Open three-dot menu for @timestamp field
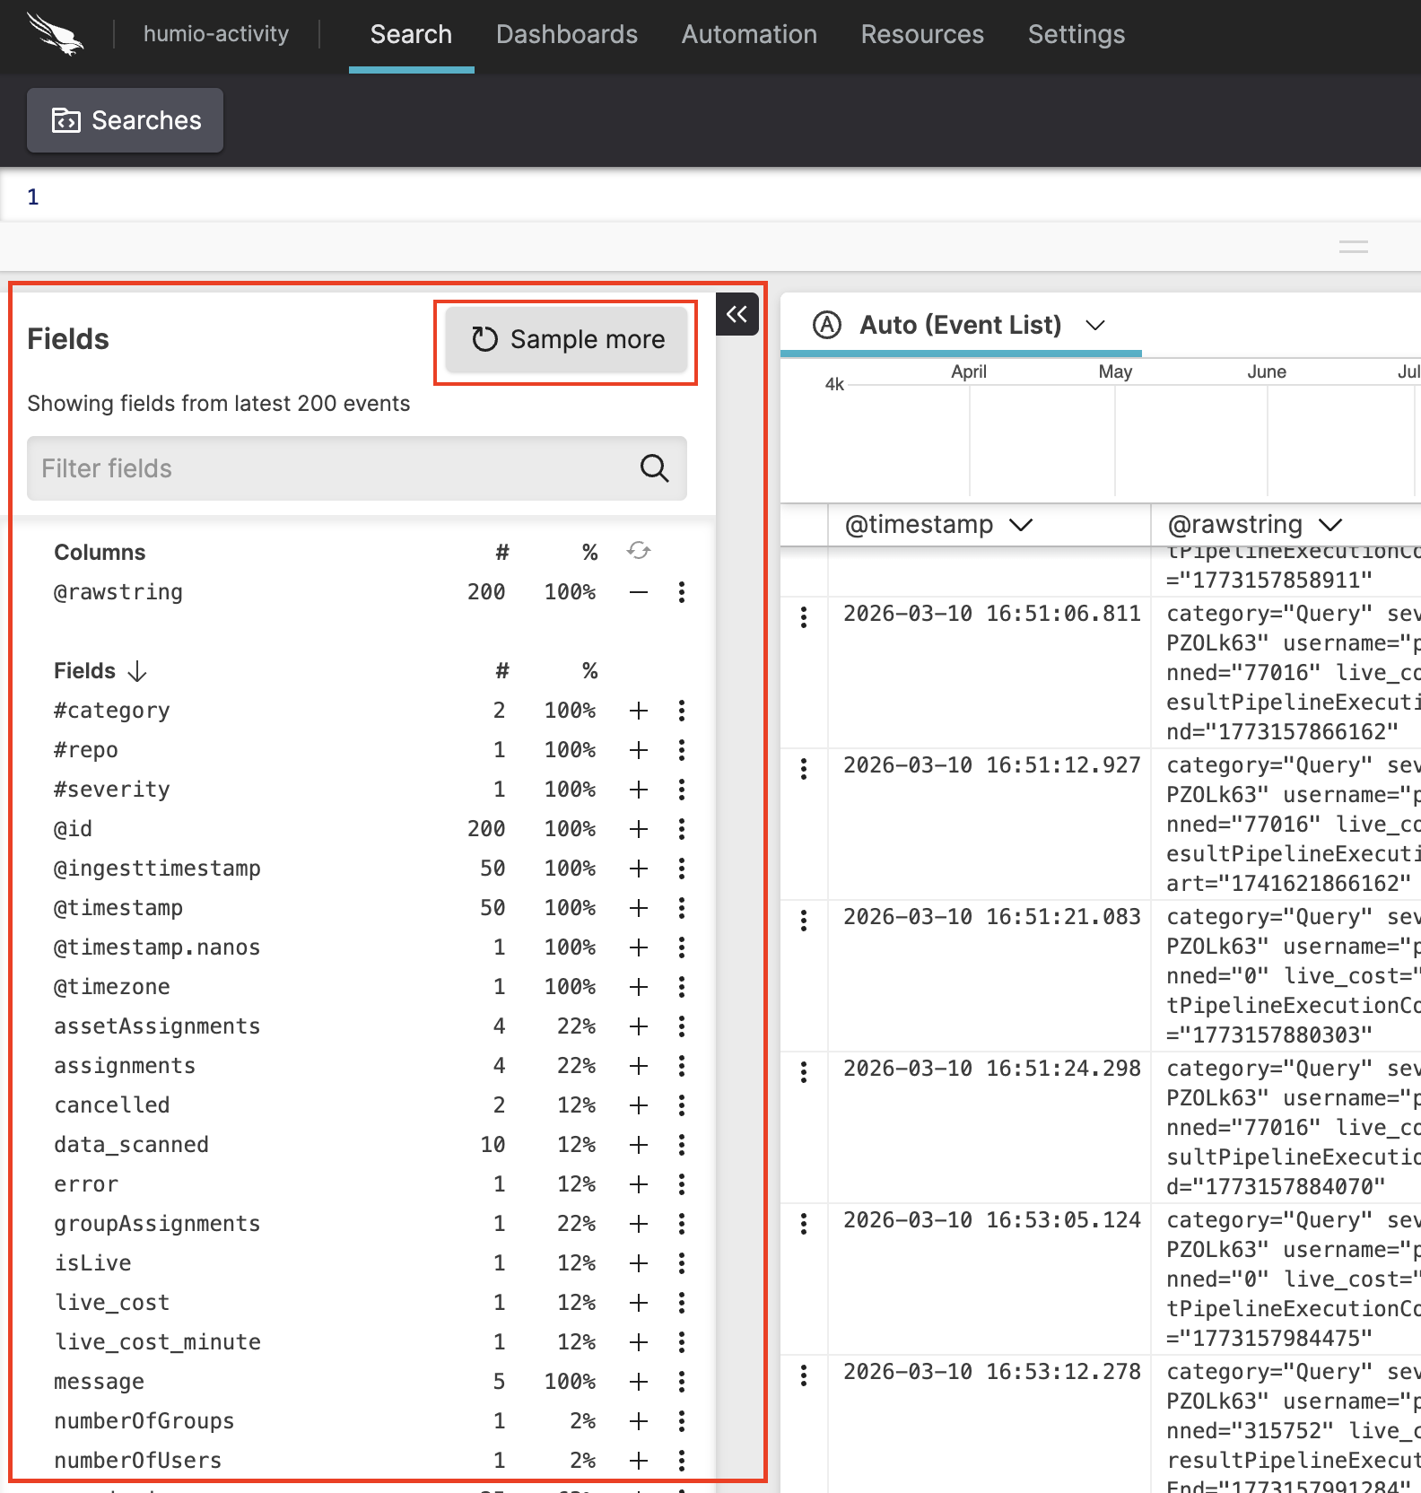This screenshot has width=1421, height=1493. [682, 908]
